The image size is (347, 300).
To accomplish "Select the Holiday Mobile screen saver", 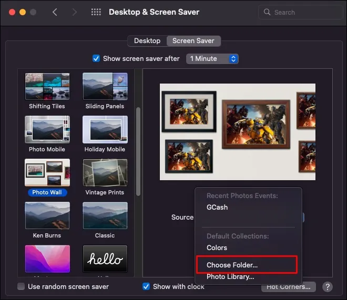I will coord(105,129).
